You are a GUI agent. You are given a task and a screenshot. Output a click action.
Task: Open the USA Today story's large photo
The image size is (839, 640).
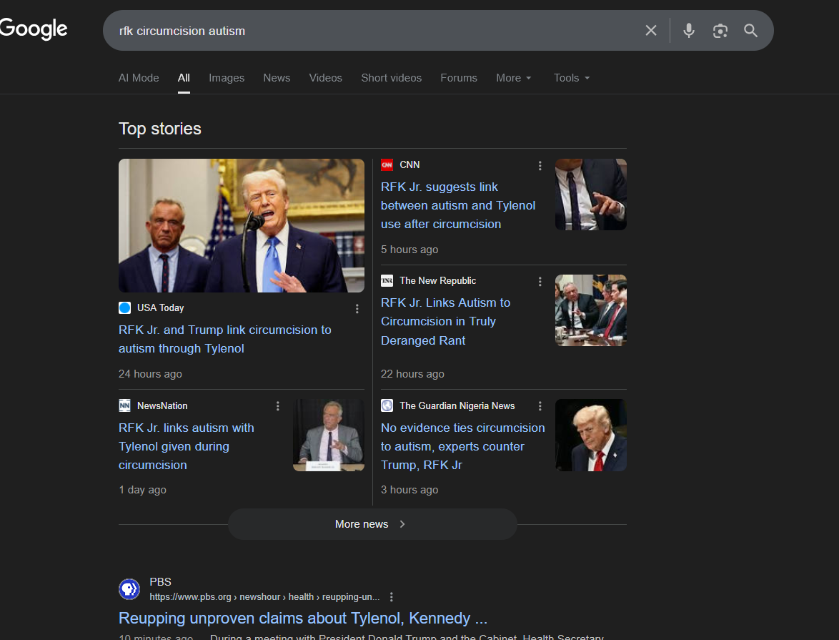(242, 225)
